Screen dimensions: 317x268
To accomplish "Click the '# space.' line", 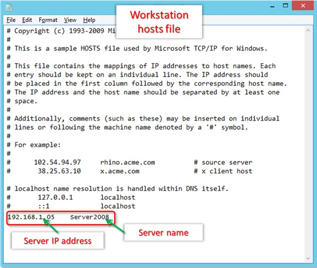I will 22,101.
